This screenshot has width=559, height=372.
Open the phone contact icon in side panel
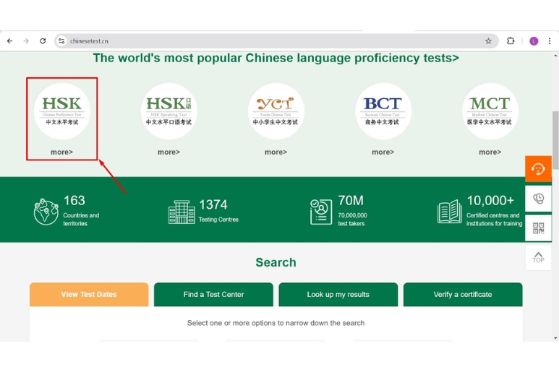[538, 199]
